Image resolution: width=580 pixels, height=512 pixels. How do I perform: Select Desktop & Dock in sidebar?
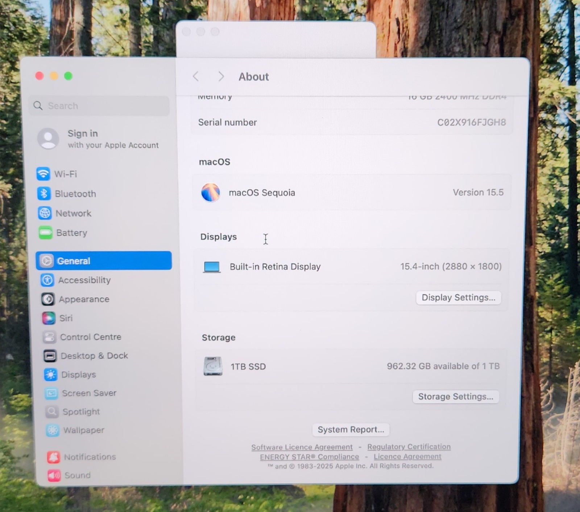click(x=94, y=356)
